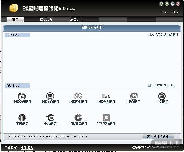
Task: Click the 工作模式 label in status bar
Action: click(12, 148)
